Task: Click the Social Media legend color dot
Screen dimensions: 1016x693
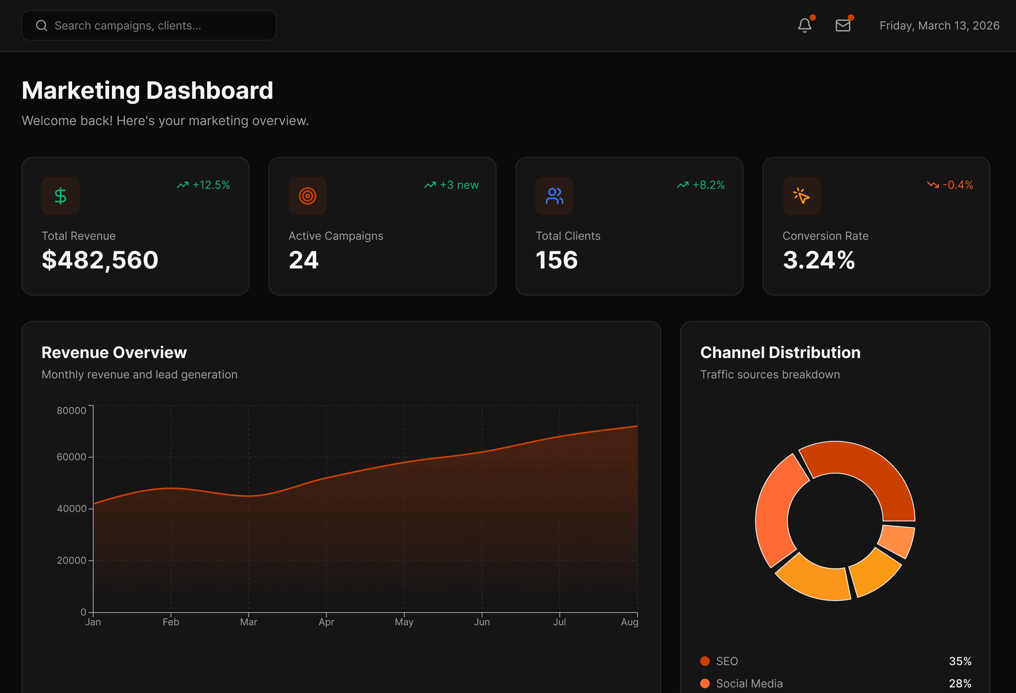Action: 705,683
